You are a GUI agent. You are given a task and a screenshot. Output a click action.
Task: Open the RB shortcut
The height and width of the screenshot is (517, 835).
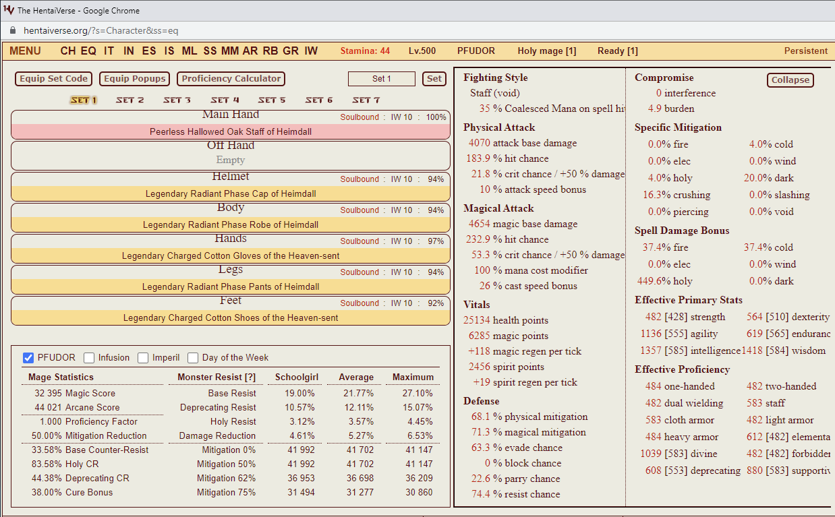(x=270, y=51)
